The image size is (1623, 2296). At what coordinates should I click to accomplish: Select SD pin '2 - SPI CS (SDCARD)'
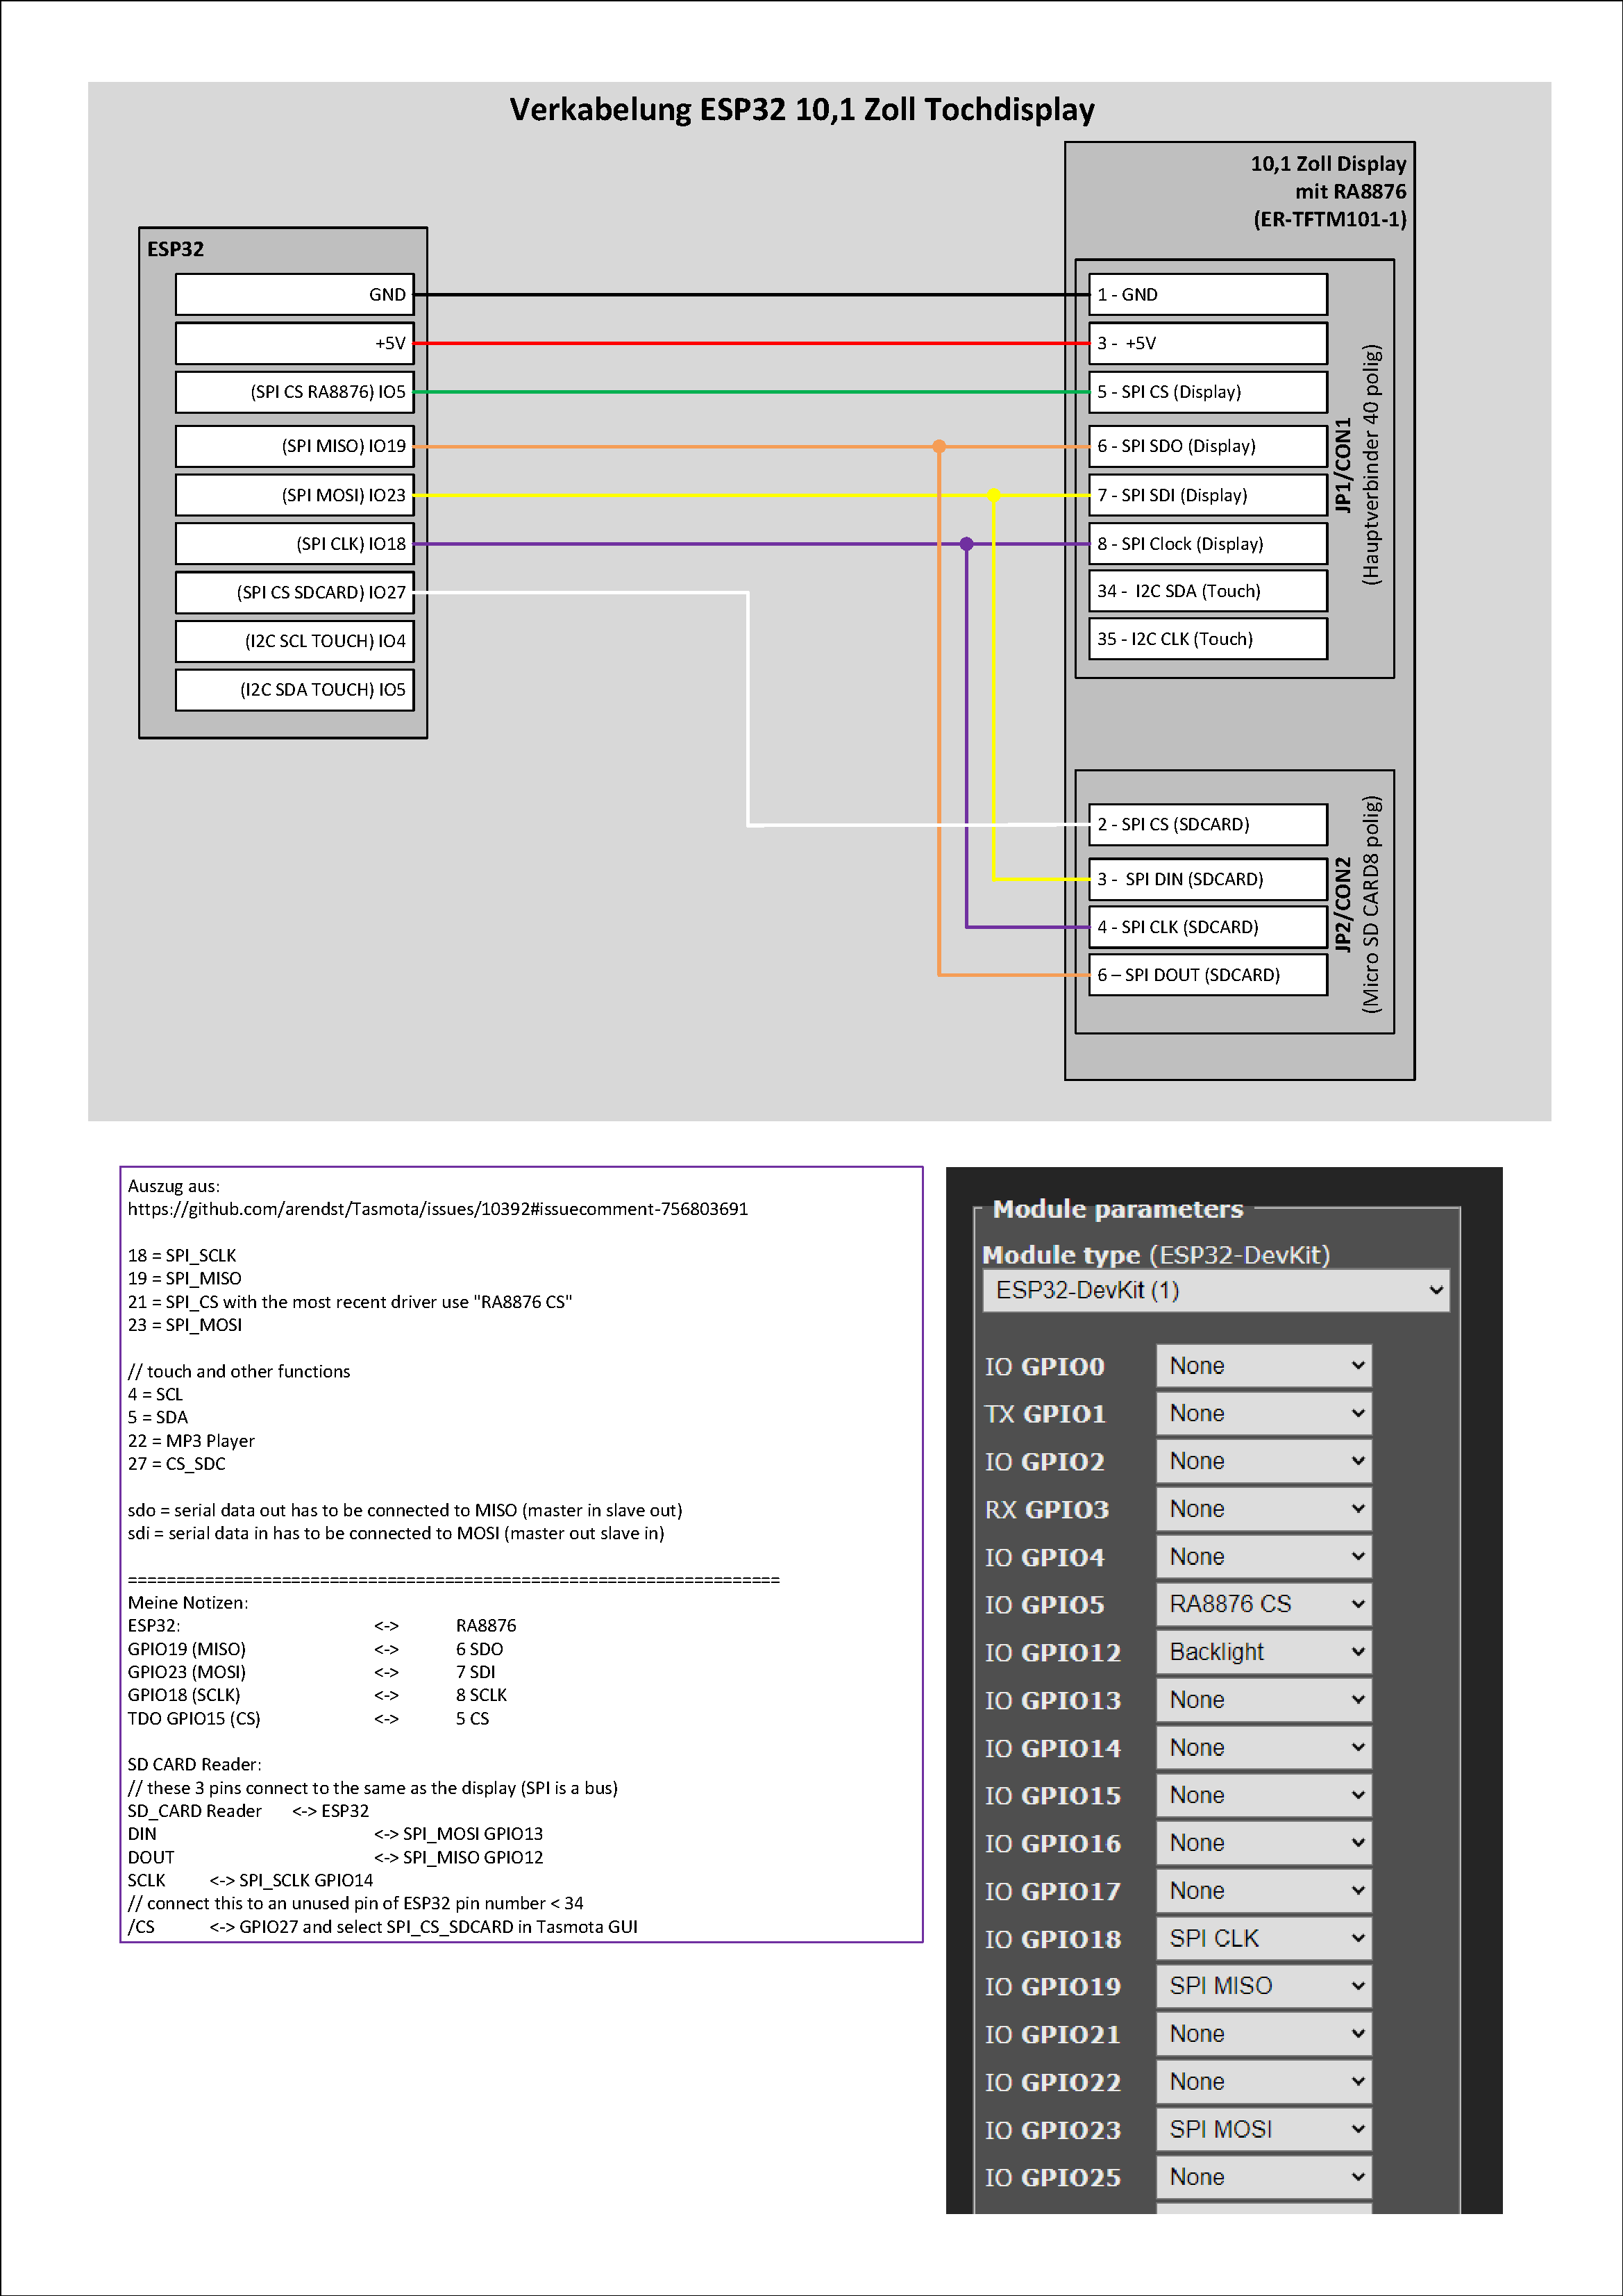[1208, 825]
